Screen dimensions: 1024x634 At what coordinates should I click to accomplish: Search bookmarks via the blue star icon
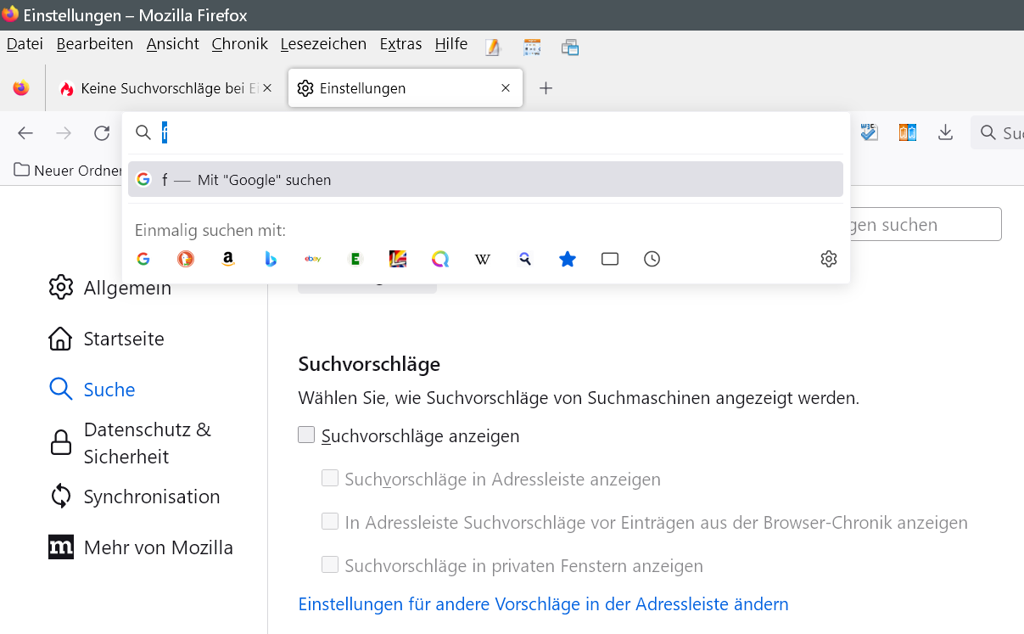click(567, 259)
